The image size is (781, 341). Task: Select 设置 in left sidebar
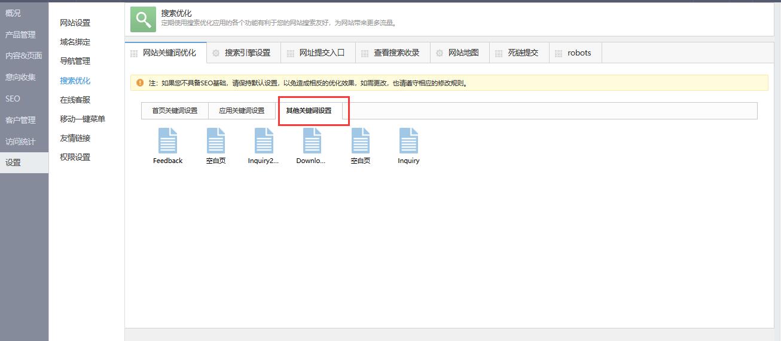click(25, 162)
